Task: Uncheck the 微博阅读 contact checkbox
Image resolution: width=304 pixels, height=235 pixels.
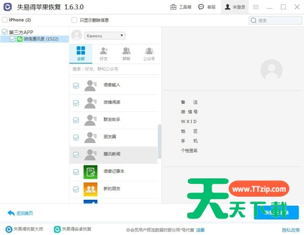Action: coord(76,103)
